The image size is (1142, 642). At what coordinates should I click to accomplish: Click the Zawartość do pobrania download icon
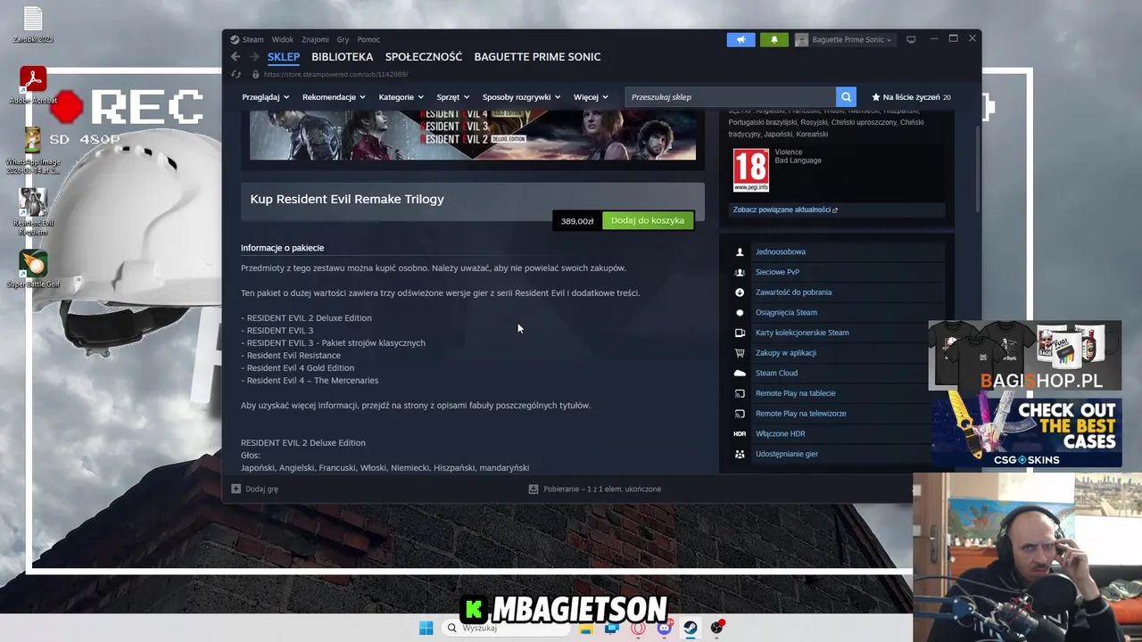[740, 292]
